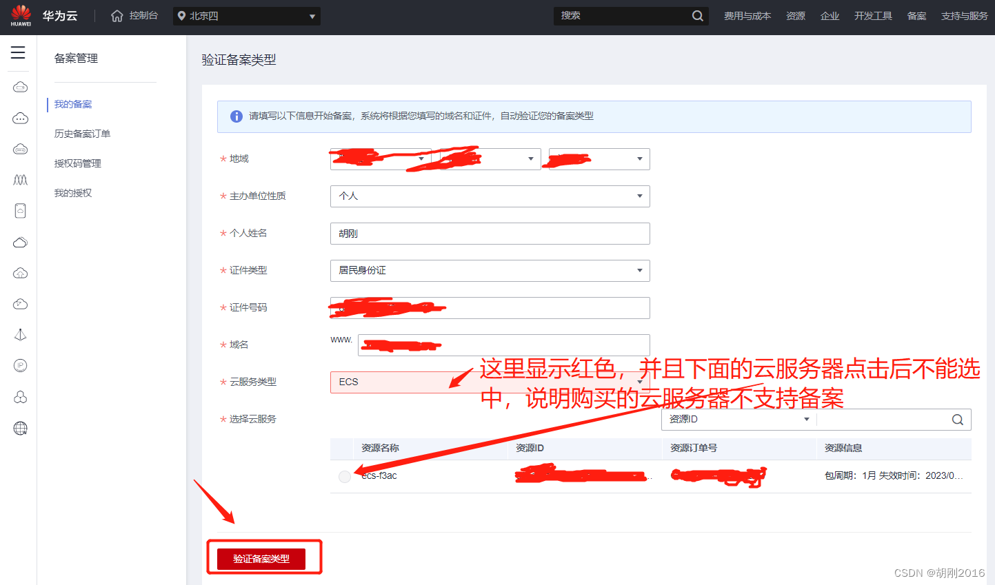
Task: Open the 北京四 region dropdown
Action: tap(247, 16)
